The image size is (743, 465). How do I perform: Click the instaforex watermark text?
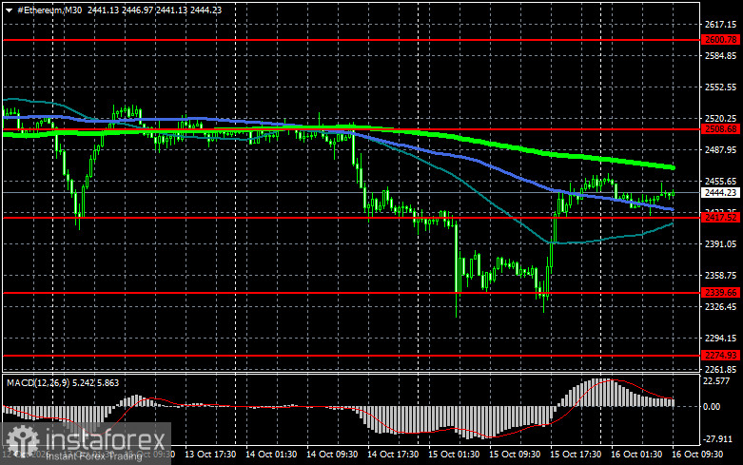pos(106,440)
